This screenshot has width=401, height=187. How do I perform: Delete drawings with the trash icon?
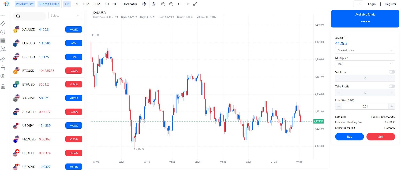point(3,87)
